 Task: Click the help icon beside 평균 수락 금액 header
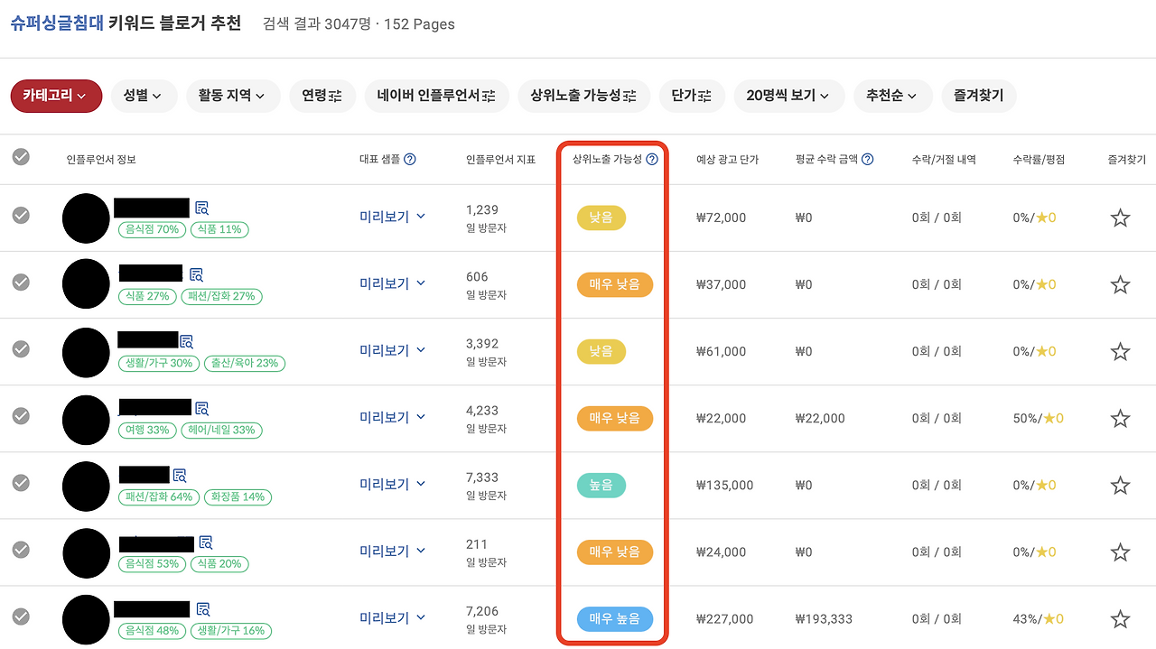(867, 158)
